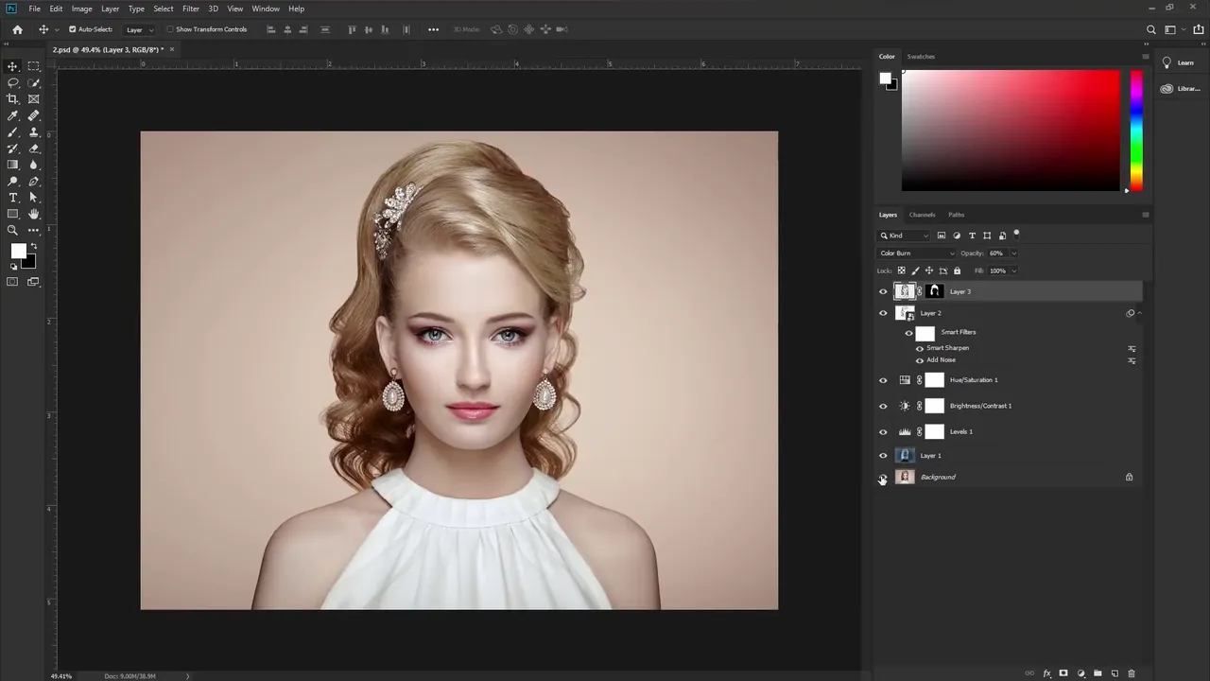
Task: Select the Rectangular Marquee tool
Action: coord(34,66)
